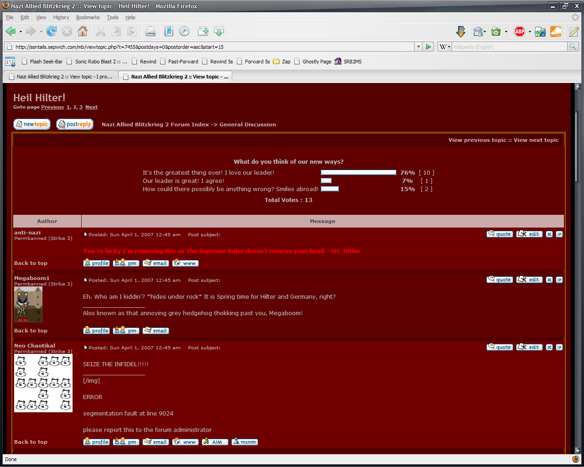Image resolution: width=584 pixels, height=467 pixels.
Task: Open the History clock icon
Action: [x=184, y=31]
